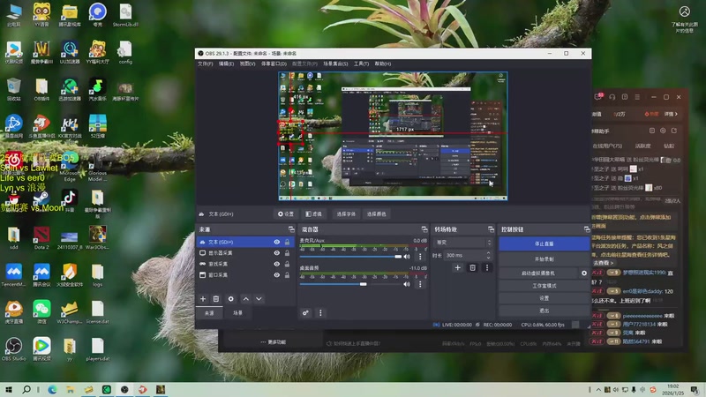Open advanced audio properties gears icon in mixer
The width and height of the screenshot is (706, 397).
305,313
